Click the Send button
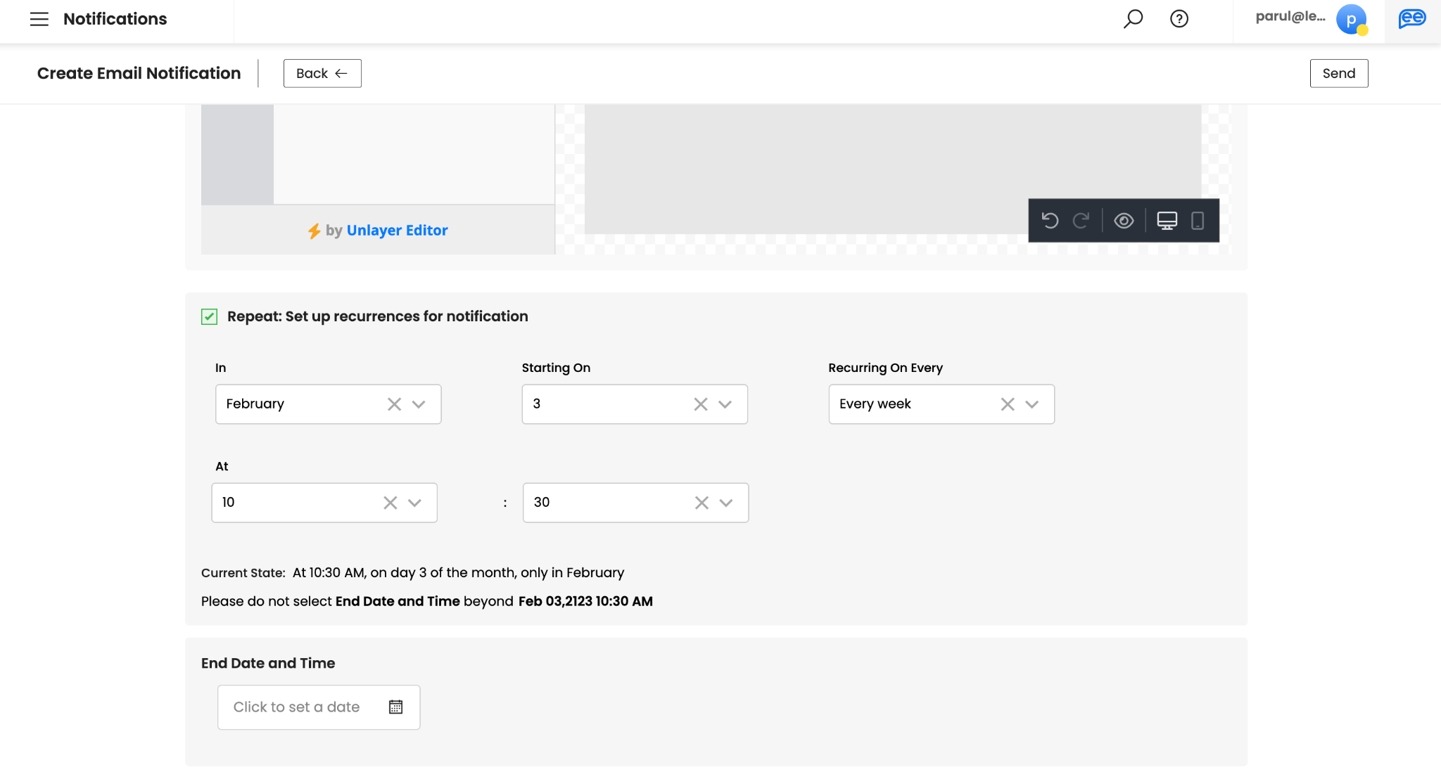The height and width of the screenshot is (779, 1441). [x=1338, y=73]
